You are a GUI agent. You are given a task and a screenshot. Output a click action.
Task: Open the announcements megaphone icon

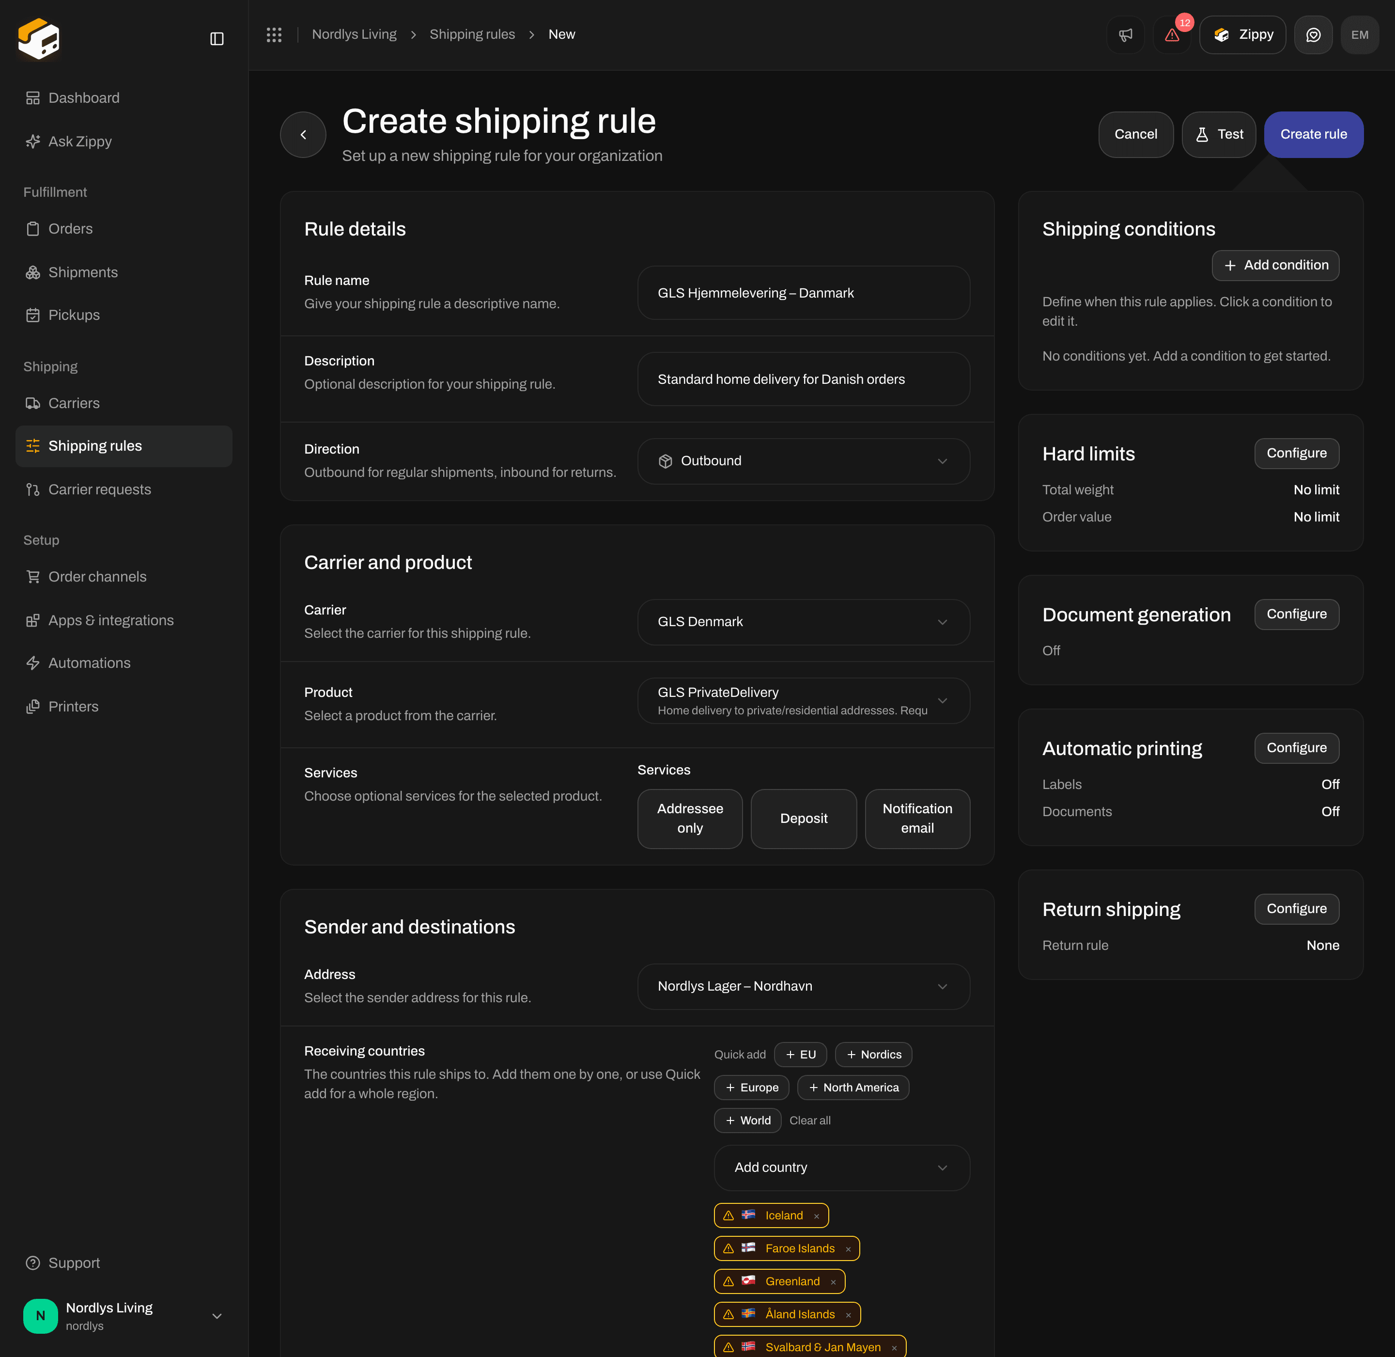pyautogui.click(x=1126, y=35)
